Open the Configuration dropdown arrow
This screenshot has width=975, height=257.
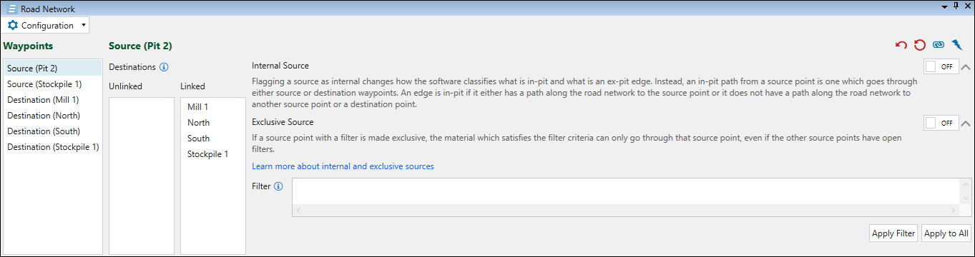click(x=84, y=25)
